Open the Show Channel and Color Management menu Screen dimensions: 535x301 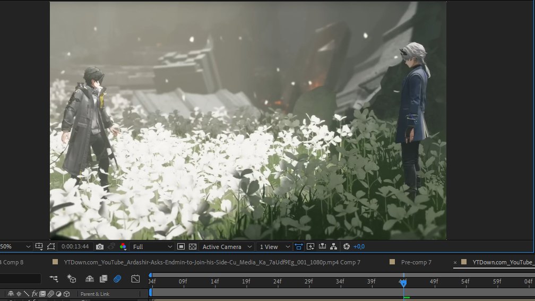coord(123,246)
